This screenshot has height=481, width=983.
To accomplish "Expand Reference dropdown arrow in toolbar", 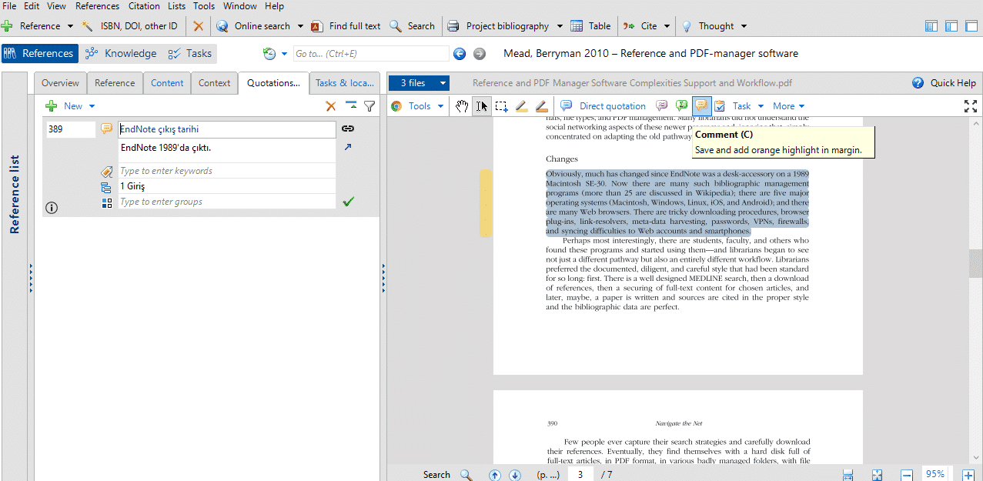I will (x=70, y=26).
